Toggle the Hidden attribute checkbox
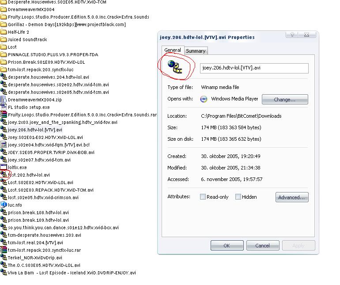Screen dimensions: 340x285 [238, 197]
